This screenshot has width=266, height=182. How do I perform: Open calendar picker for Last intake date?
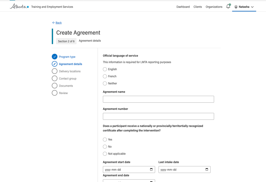point(207,170)
